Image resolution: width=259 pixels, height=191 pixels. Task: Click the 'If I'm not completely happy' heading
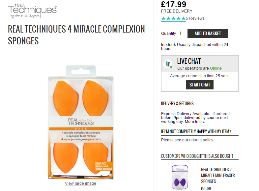(196, 131)
